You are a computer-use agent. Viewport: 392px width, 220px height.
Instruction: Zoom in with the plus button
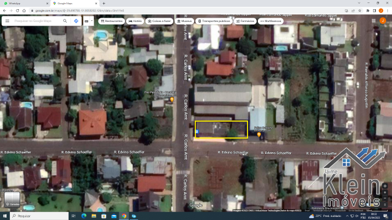click(x=385, y=193)
